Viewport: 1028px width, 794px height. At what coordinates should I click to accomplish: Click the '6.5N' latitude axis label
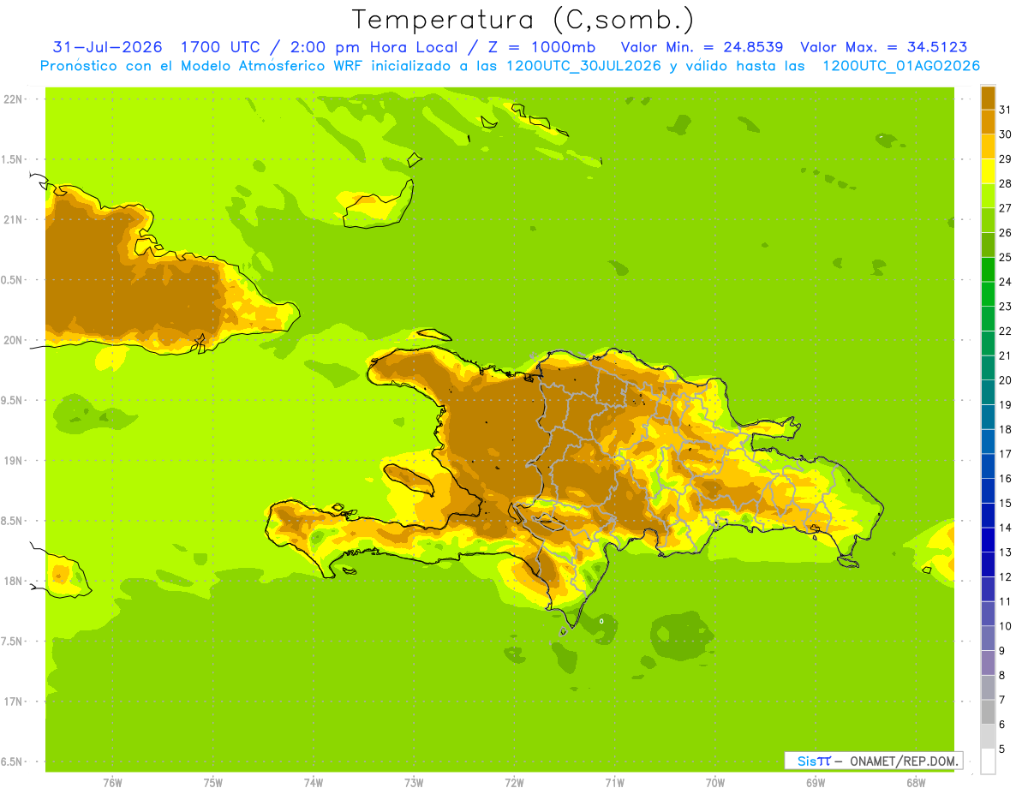click(12, 761)
